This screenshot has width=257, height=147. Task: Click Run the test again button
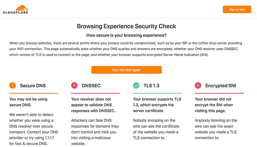click(126, 70)
